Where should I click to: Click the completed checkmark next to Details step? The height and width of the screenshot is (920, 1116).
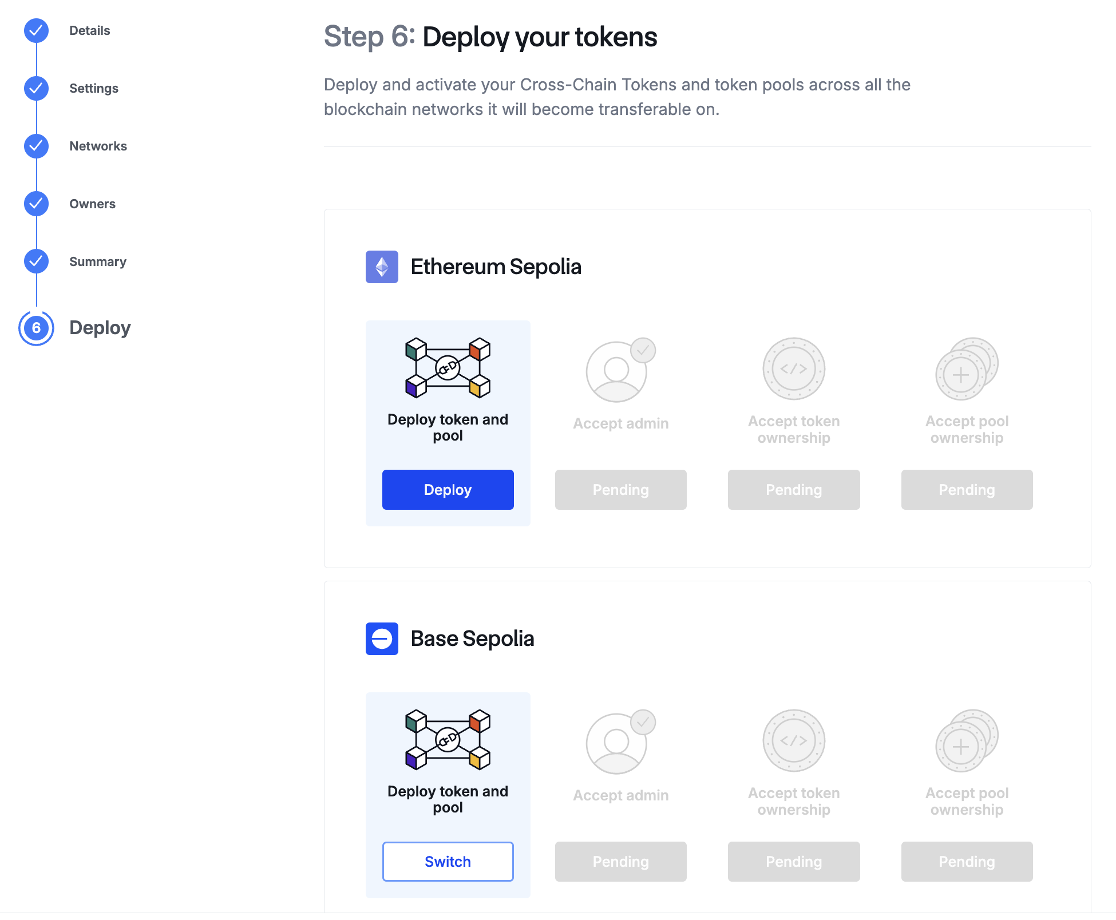[36, 31]
